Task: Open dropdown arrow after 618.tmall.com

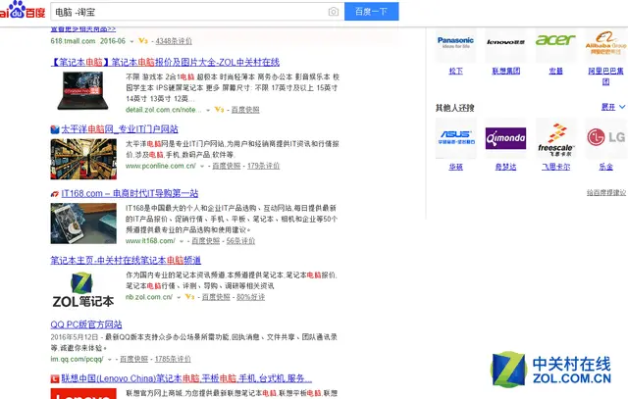Action: point(131,41)
